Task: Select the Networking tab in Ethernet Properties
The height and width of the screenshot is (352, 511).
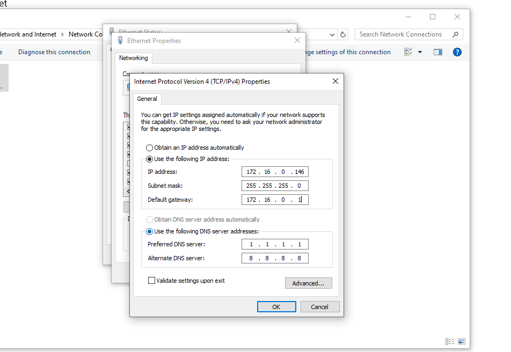Action: [133, 58]
